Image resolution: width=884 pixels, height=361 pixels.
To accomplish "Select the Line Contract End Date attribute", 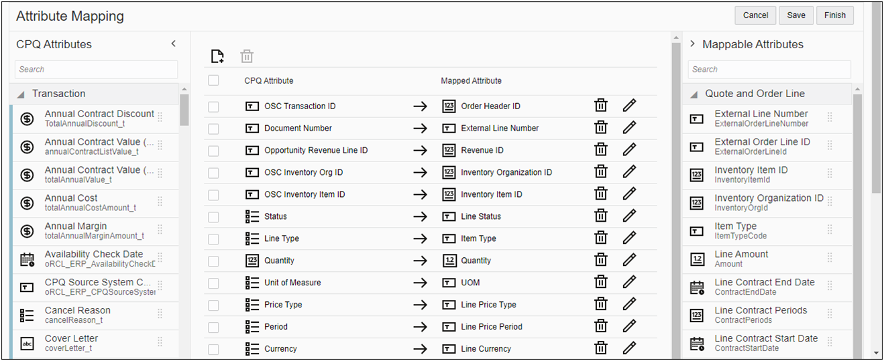I will [x=767, y=287].
